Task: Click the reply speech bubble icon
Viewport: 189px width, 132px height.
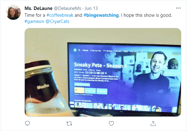Action: [x=28, y=123]
